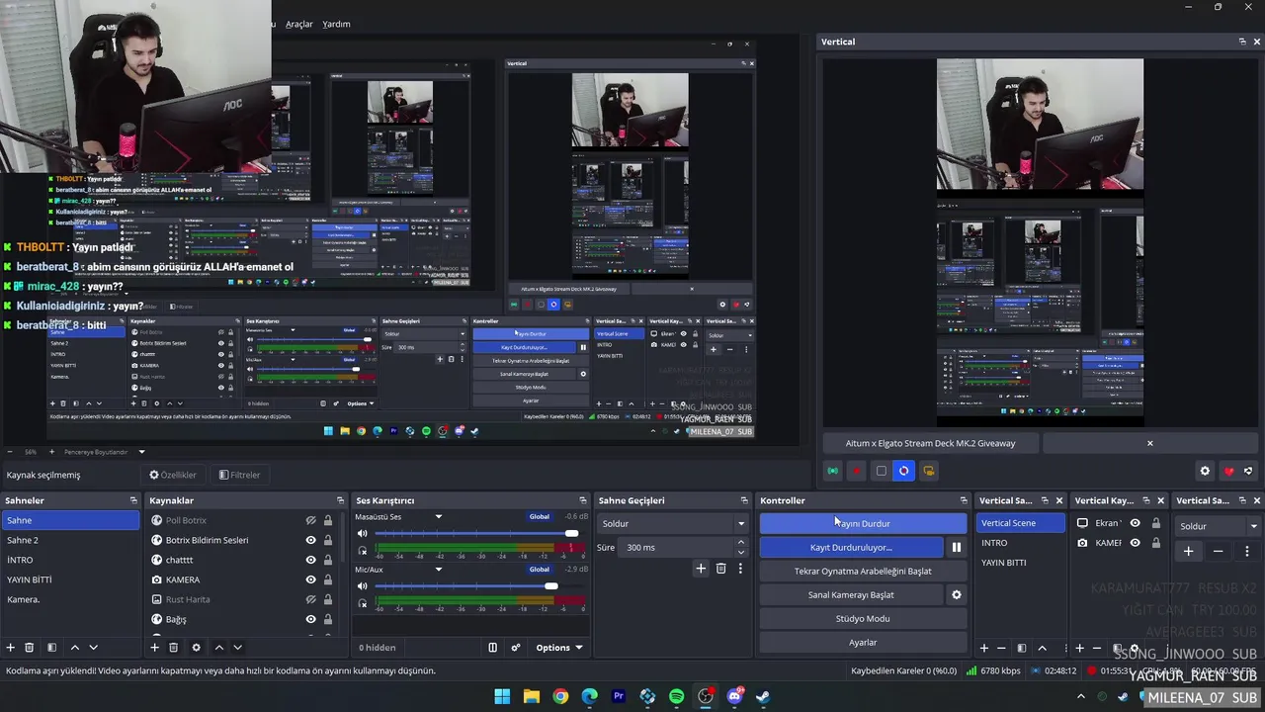
Task: Add a new source in Kaynaklar panel
Action: click(x=154, y=648)
